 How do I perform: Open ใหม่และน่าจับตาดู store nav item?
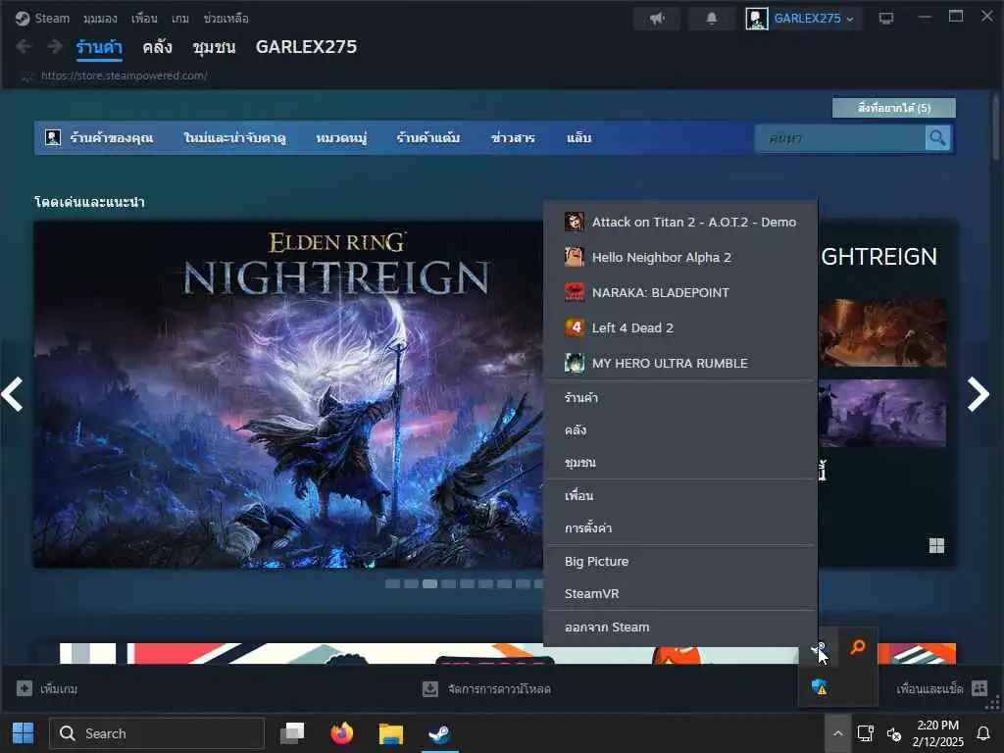pos(234,137)
